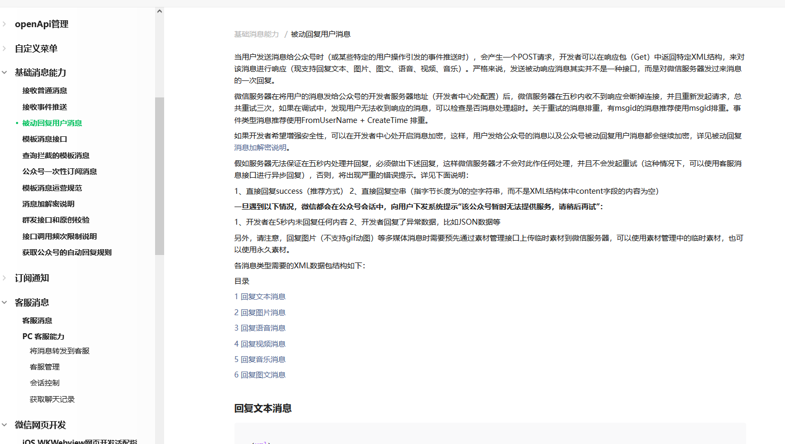Open 获取聊天记录 in the sidebar
The height and width of the screenshot is (444, 785).
pos(52,399)
